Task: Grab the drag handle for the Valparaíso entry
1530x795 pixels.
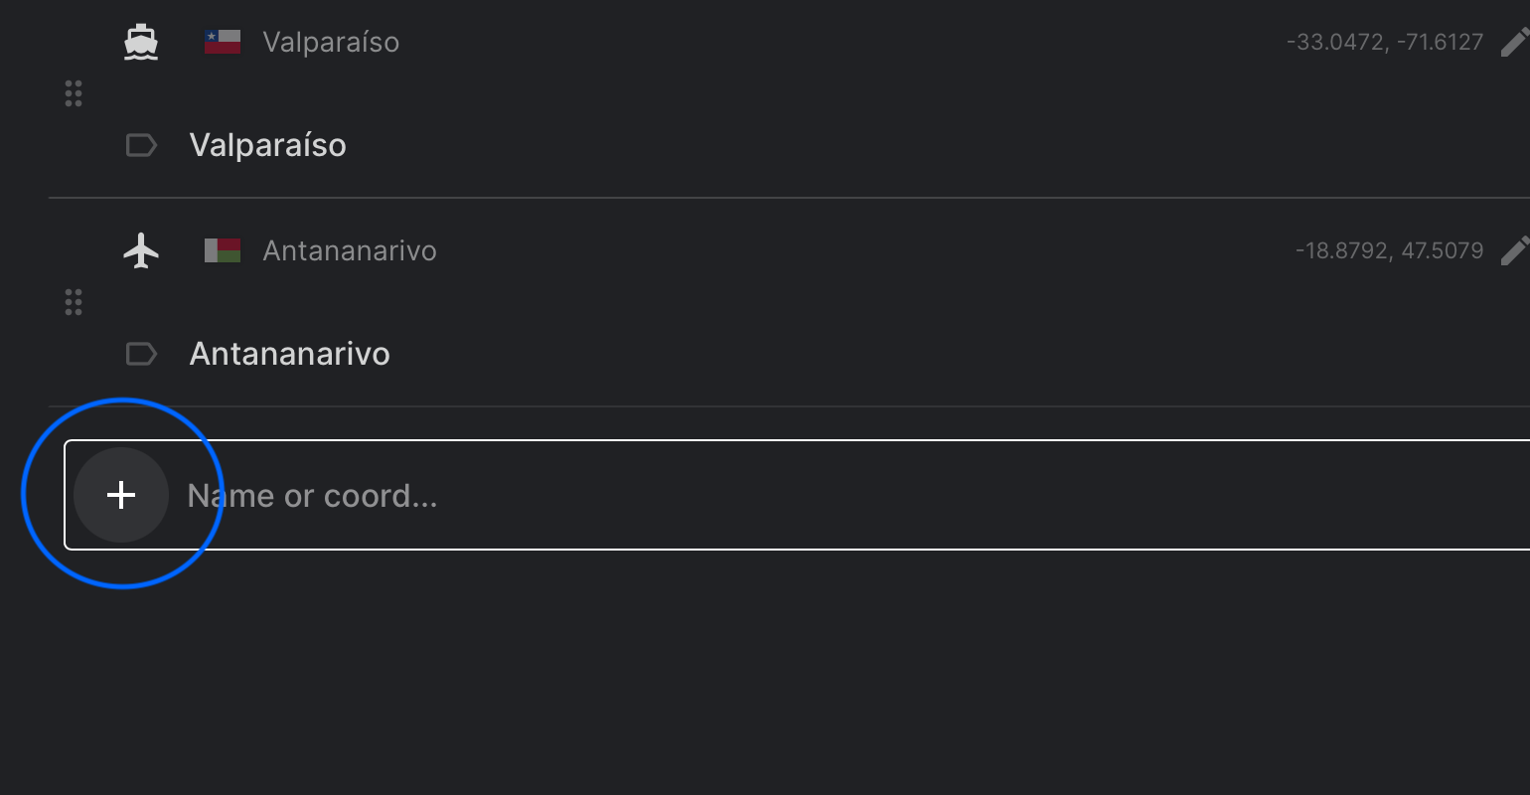Action: coord(74,93)
